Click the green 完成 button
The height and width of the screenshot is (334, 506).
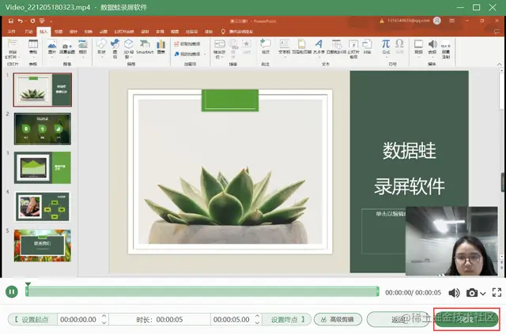coord(466,320)
